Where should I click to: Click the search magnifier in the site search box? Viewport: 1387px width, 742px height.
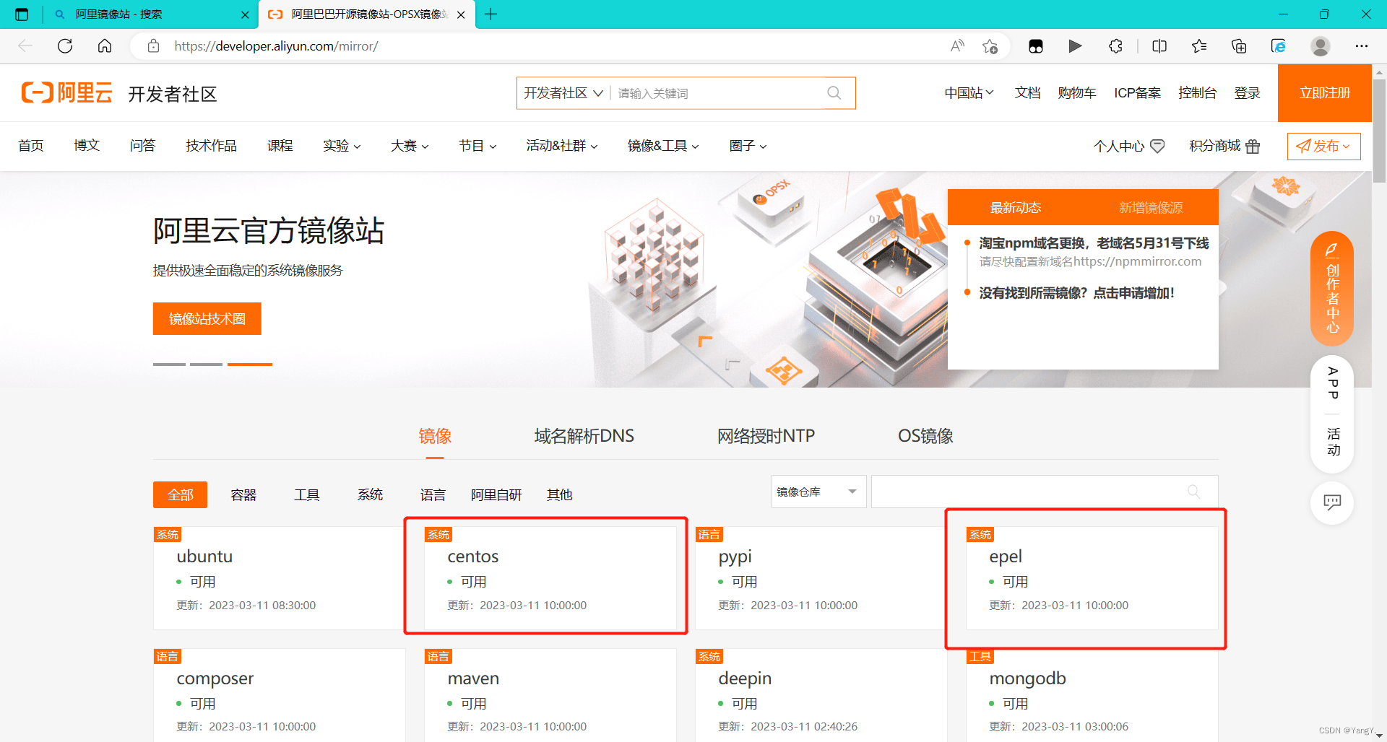pyautogui.click(x=834, y=93)
